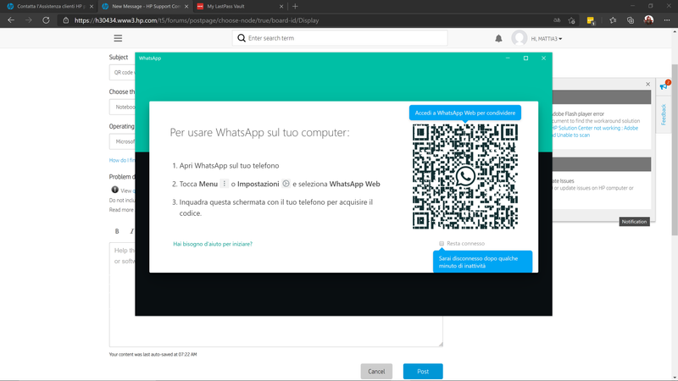Reload the page with the refresh icon

tap(46, 20)
